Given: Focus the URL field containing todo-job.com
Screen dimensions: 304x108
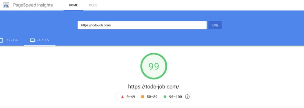Looking at the screenshot, I should pyautogui.click(x=142, y=25).
